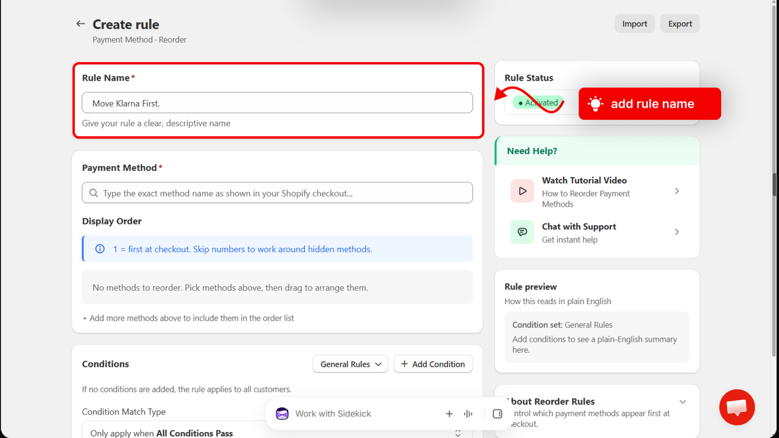Image resolution: width=779 pixels, height=438 pixels.
Task: Click the Chat with Support title
Action: click(x=579, y=226)
